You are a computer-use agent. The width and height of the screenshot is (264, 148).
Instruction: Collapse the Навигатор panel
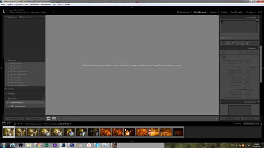6,17
